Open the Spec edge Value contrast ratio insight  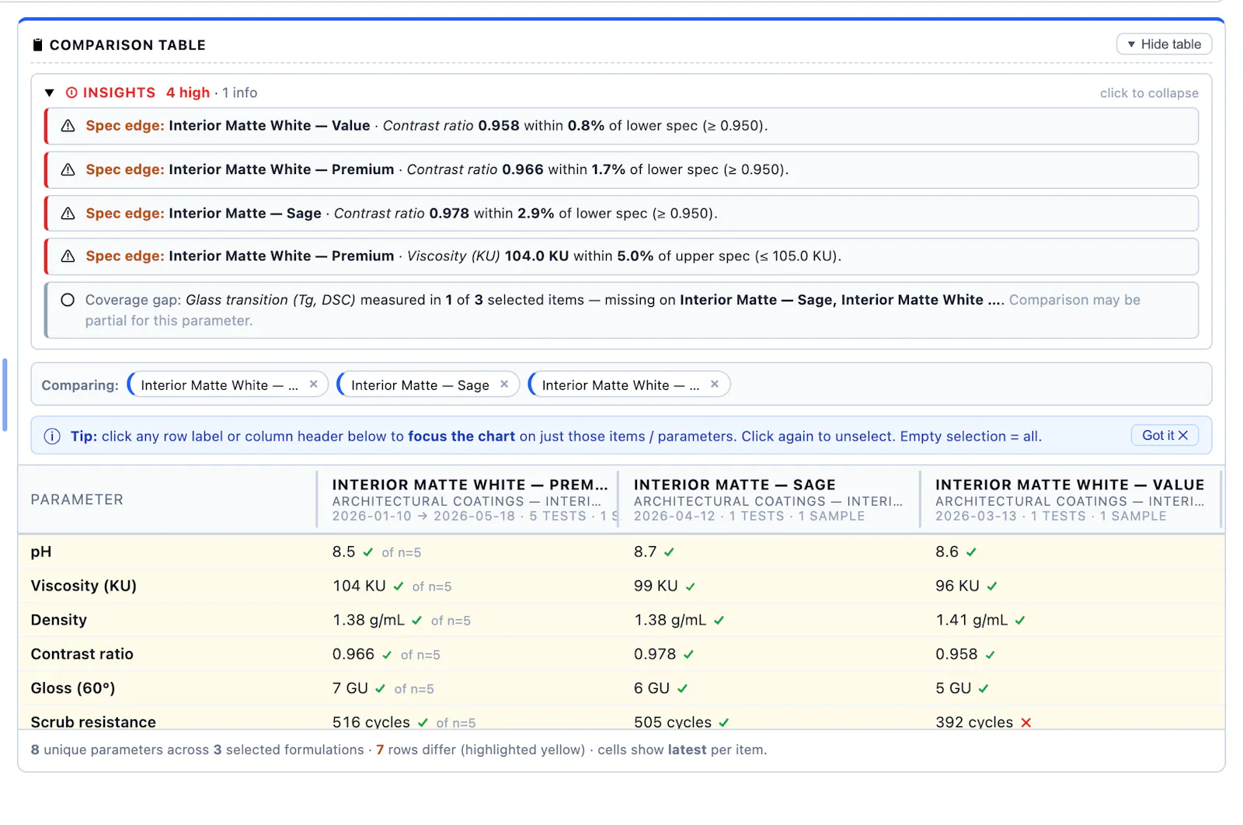coord(621,126)
